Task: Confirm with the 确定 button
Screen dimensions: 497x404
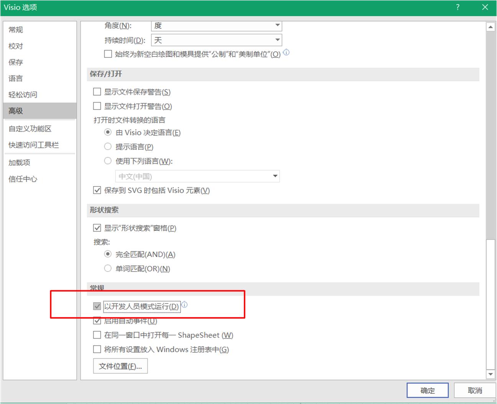Action: click(x=428, y=391)
